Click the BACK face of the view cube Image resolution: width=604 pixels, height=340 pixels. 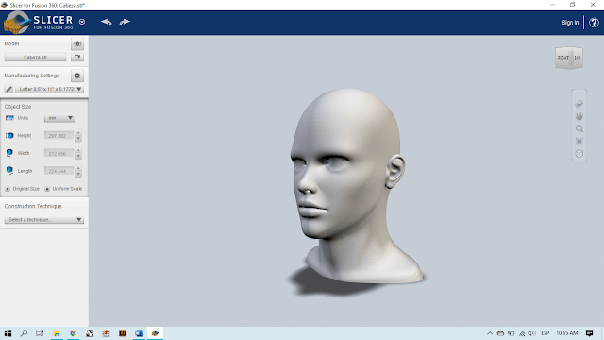[577, 59]
